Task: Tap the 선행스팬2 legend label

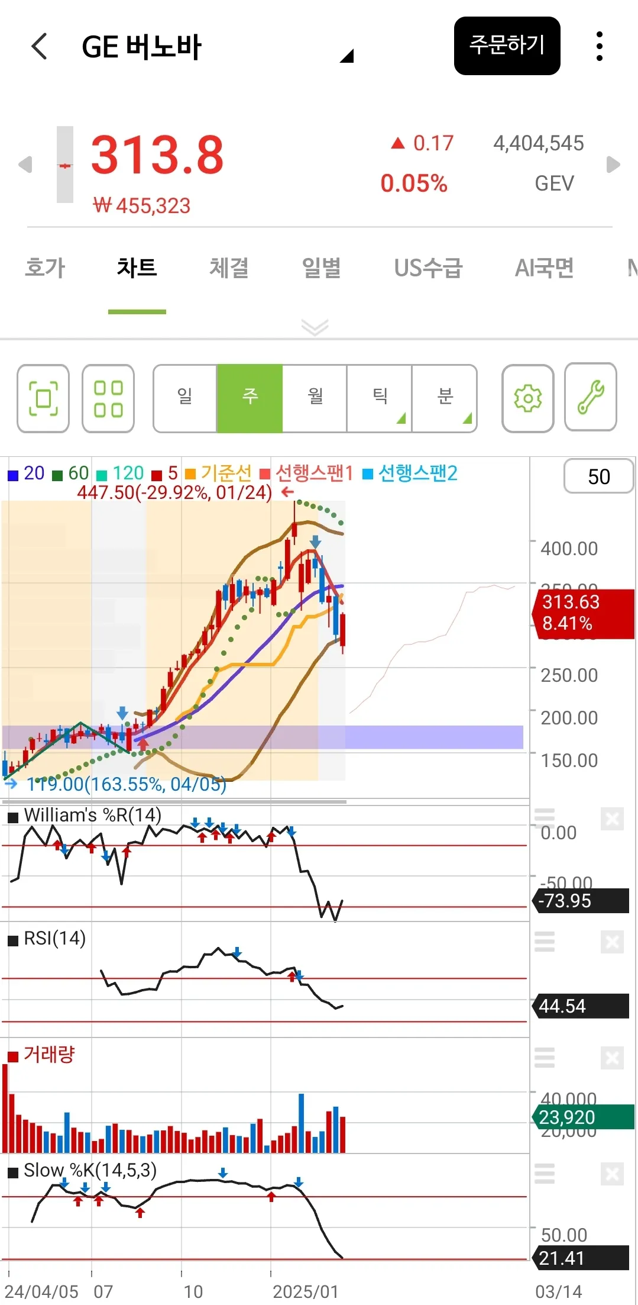Action: [410, 473]
